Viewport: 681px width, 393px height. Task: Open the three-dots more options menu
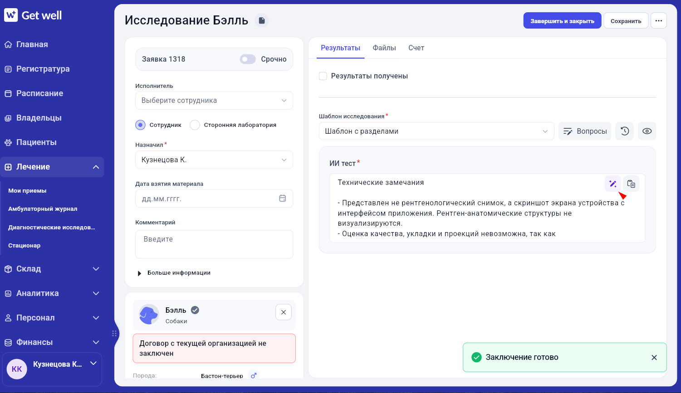tap(659, 21)
